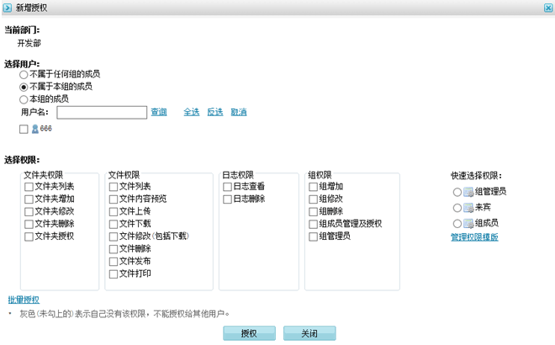Close the dialog with the top-right X icon

[547, 8]
